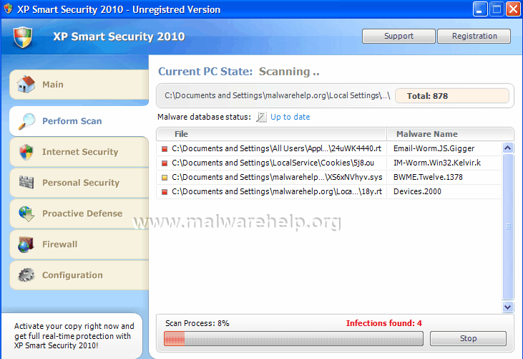The width and height of the screenshot is (523, 359).
Task: Click the brick wall Personal Security icon
Action: (x=26, y=182)
